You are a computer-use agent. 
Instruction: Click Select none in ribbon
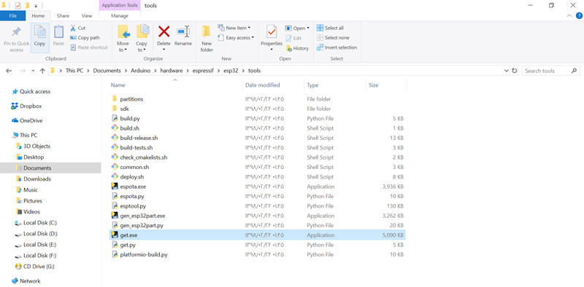333,38
